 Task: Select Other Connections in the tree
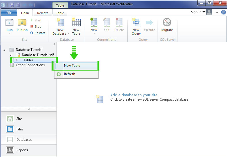30,65
